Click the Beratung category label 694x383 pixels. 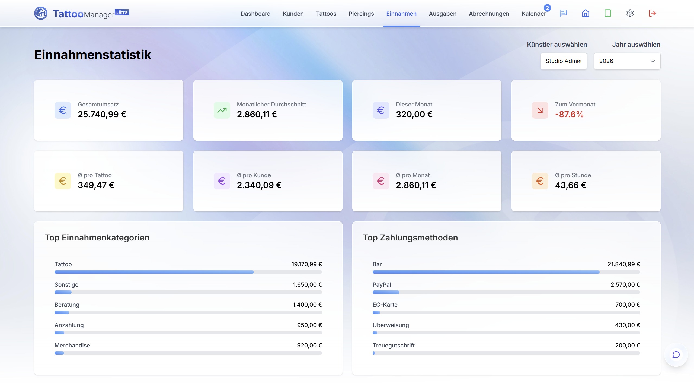point(67,305)
